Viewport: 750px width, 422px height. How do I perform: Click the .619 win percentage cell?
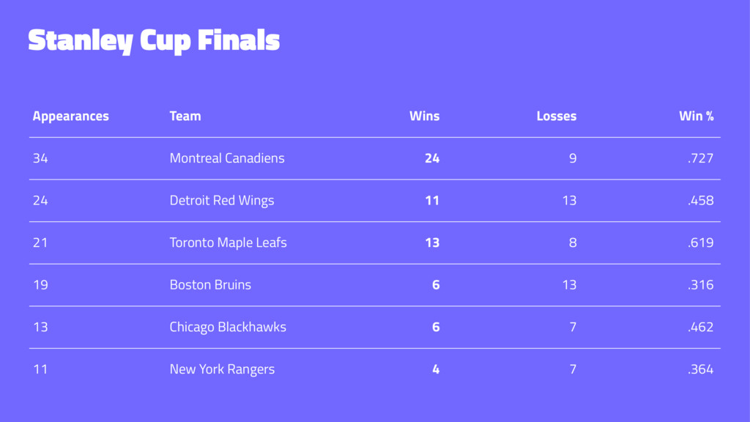(700, 243)
